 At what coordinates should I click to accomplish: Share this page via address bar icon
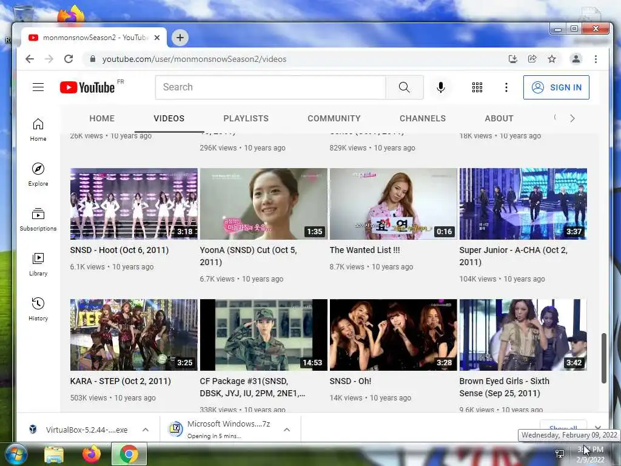point(532,59)
